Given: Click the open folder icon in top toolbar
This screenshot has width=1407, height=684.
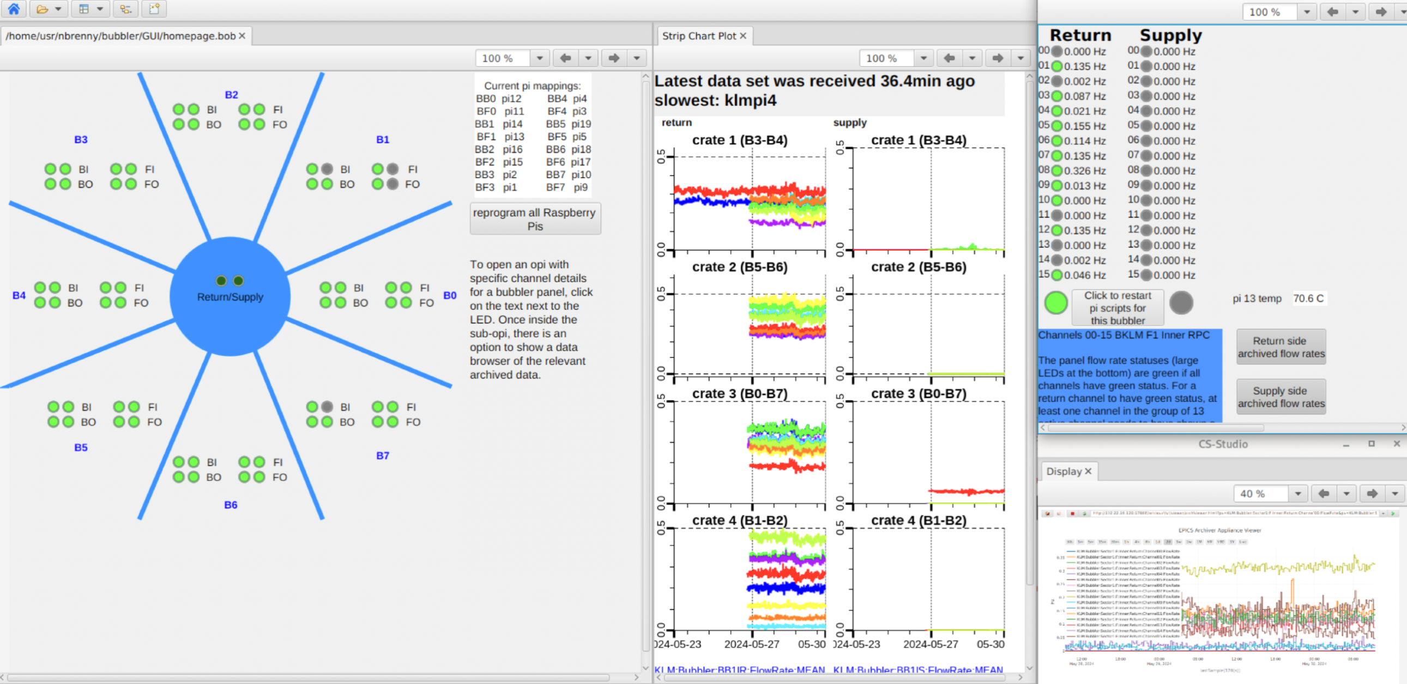Looking at the screenshot, I should (x=42, y=9).
